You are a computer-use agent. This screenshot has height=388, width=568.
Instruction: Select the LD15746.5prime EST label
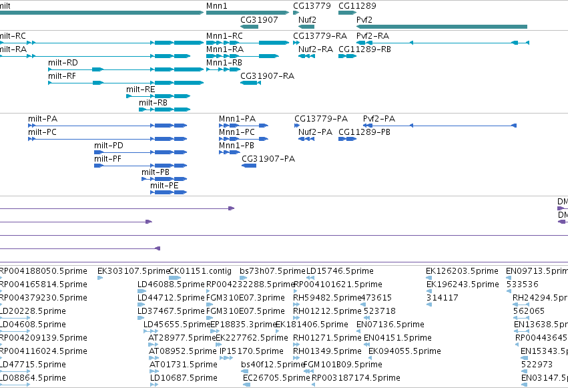click(340, 271)
